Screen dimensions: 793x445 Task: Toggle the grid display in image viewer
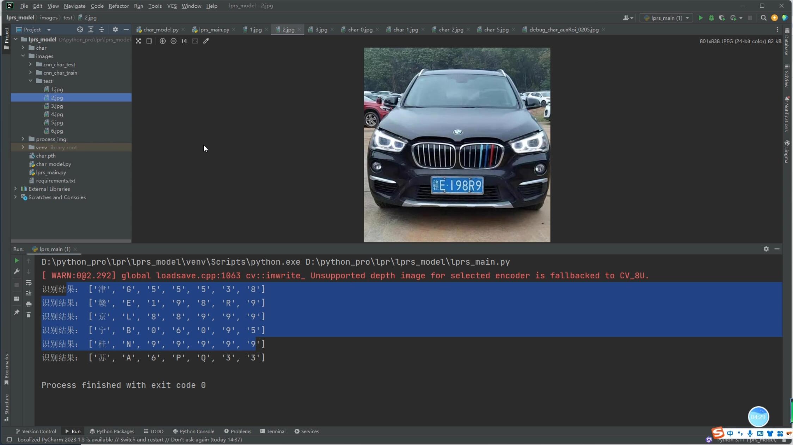(149, 41)
